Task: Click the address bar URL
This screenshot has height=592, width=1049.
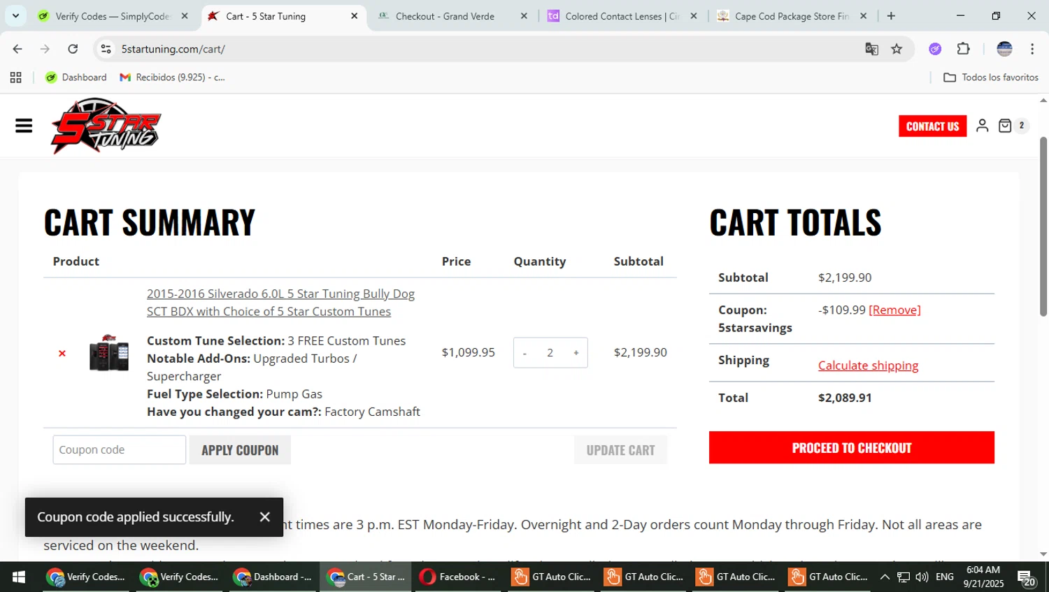Action: (x=173, y=49)
